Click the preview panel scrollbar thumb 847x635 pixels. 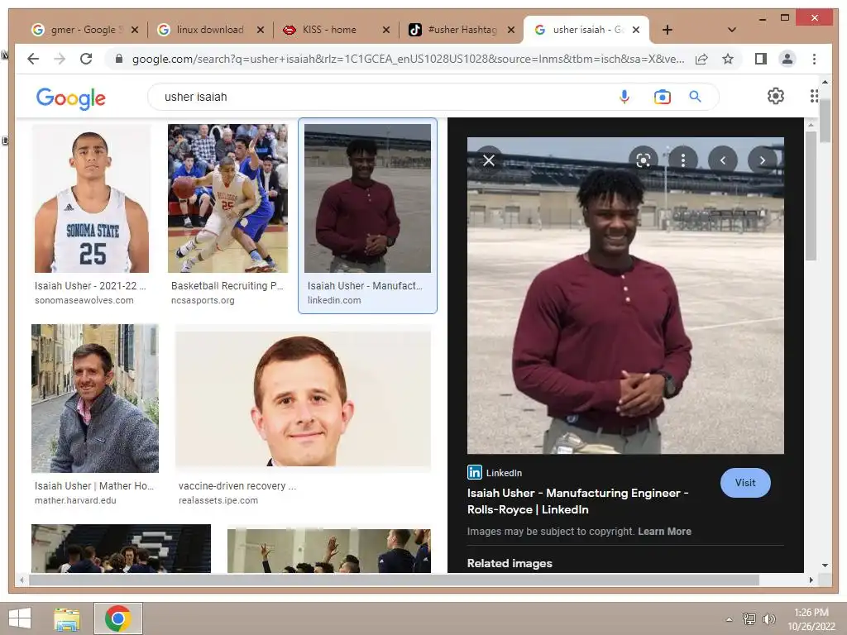[x=811, y=196]
